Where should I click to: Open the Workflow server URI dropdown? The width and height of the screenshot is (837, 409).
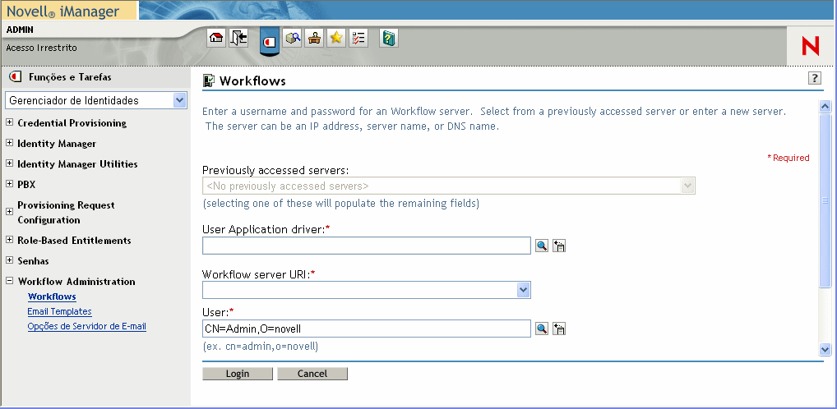pos(523,290)
